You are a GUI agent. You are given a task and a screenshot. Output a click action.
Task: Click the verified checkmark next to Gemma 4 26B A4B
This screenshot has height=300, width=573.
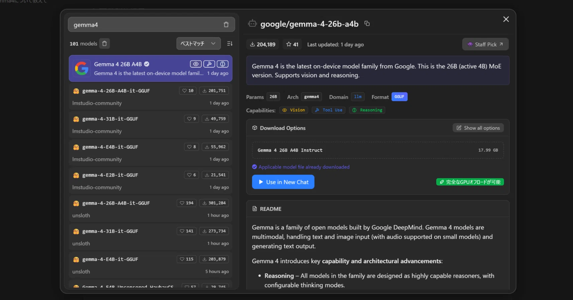pyautogui.click(x=147, y=64)
